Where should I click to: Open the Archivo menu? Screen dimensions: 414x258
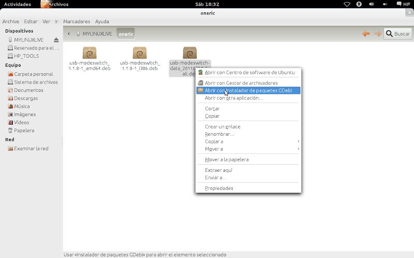(10, 22)
